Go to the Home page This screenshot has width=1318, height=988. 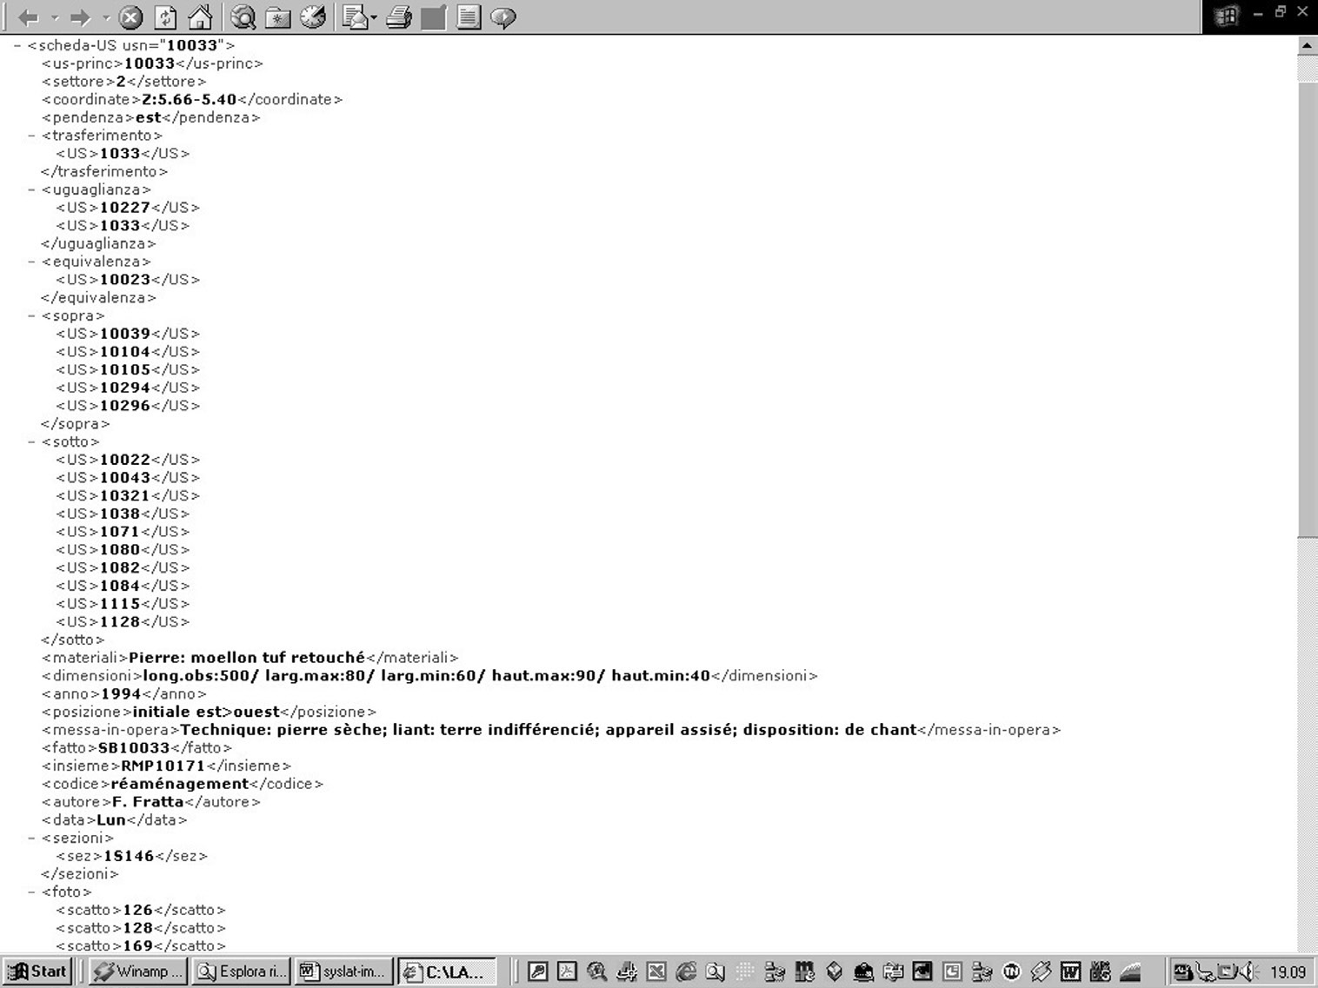pyautogui.click(x=200, y=17)
